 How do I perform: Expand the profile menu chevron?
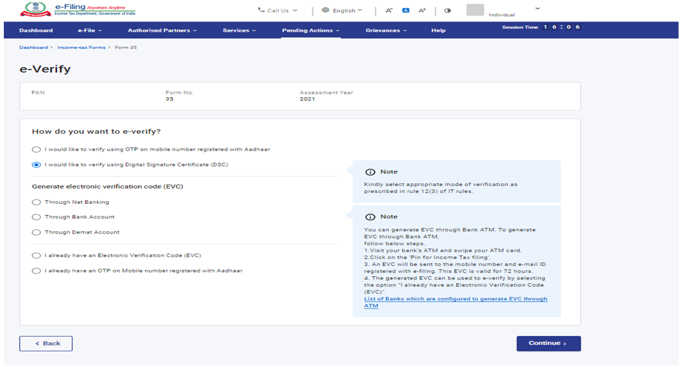pos(538,9)
